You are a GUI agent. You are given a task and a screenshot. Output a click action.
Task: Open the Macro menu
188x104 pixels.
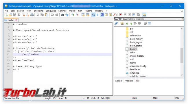72,11
